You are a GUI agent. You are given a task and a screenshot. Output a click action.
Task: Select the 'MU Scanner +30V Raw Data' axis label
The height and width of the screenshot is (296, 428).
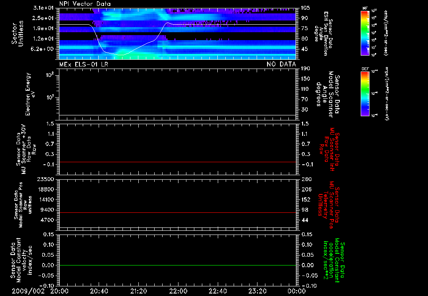25,149
